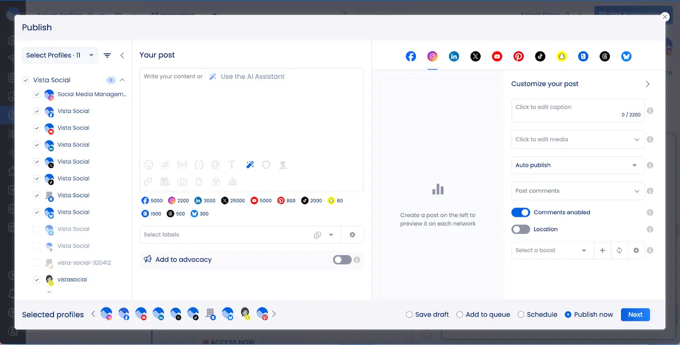Click the chart icon in the editor toolbar
Image resolution: width=680 pixels, height=345 pixels.
tap(232, 181)
